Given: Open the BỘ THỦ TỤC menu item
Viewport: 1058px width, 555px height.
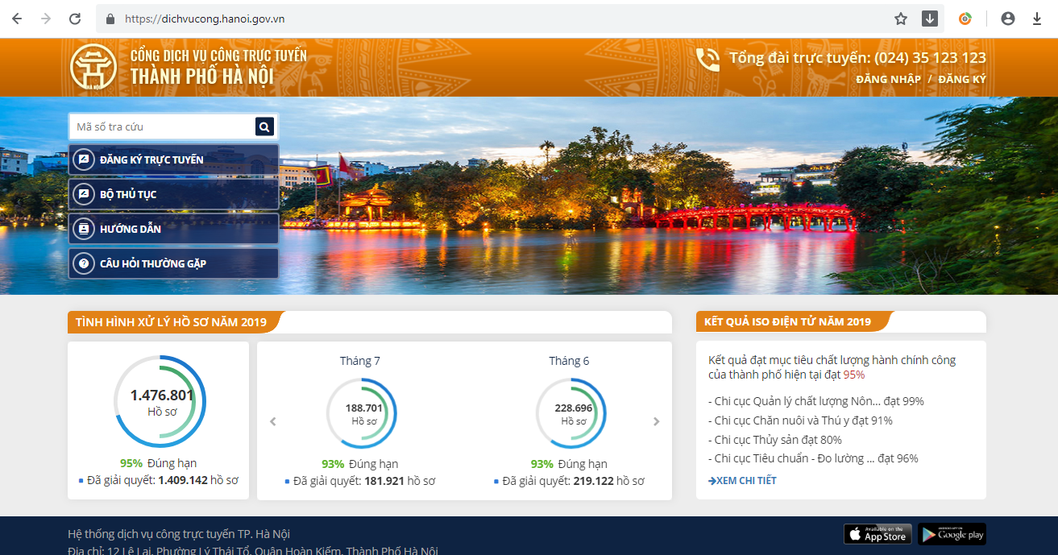Looking at the screenshot, I should pos(173,194).
